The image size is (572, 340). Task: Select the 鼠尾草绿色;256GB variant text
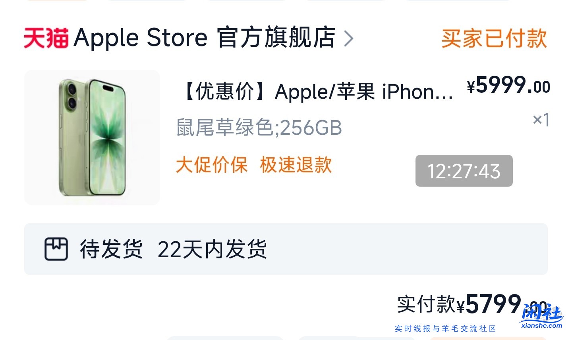coord(259,128)
